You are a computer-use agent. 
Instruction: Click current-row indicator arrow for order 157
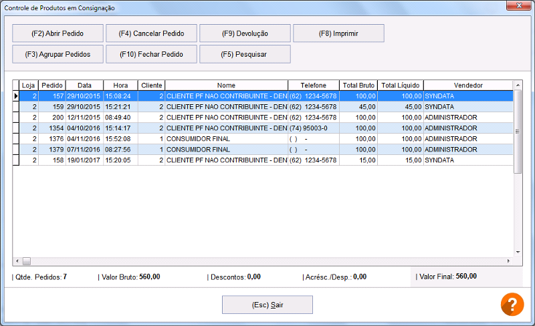tap(15, 96)
